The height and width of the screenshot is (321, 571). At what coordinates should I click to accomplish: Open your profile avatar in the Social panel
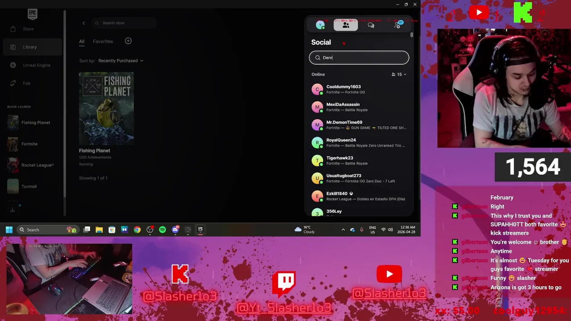click(320, 25)
